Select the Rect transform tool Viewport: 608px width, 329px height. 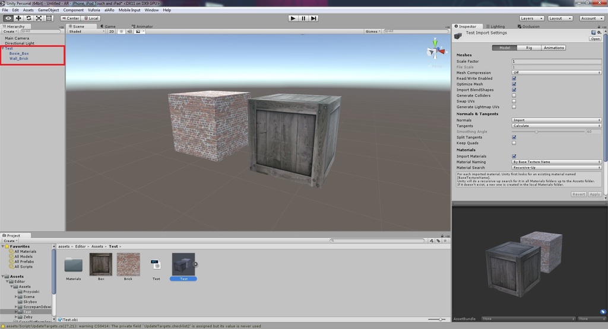[x=49, y=18]
